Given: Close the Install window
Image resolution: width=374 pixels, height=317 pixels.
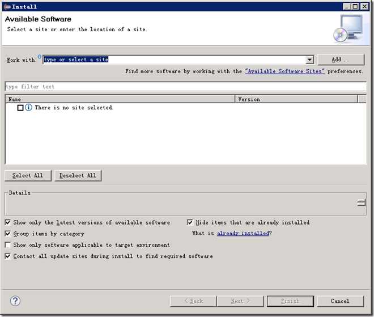Looking at the screenshot, I should pos(364,7).
